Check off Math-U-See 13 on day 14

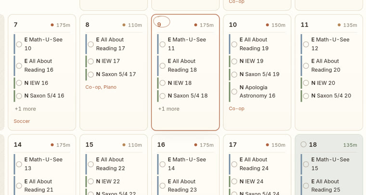pyautogui.click(x=19, y=164)
